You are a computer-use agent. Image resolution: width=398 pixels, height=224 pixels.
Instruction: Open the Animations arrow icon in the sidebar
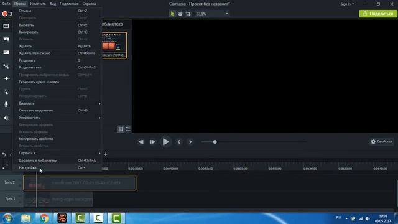pos(6,78)
